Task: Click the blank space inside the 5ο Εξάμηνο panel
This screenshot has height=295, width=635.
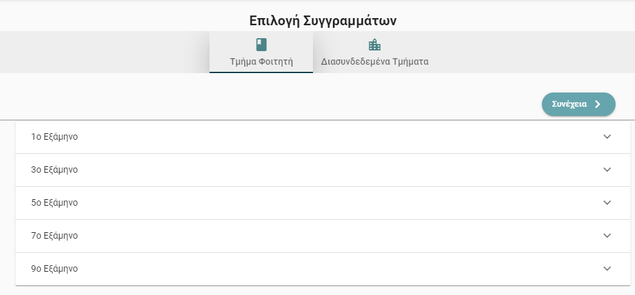Action: 340,202
